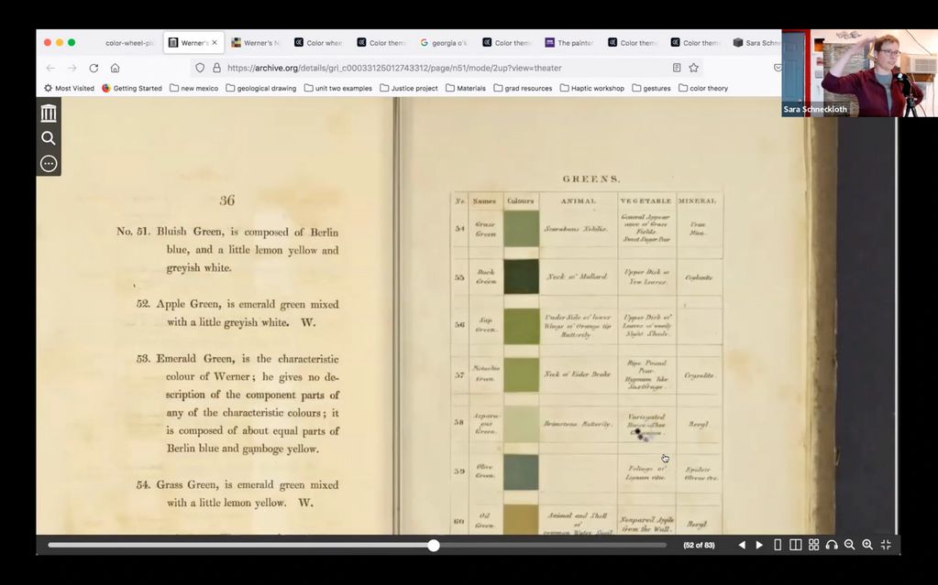This screenshot has width=938, height=585.
Task: Exit fullscreen theater mode
Action: tap(886, 545)
